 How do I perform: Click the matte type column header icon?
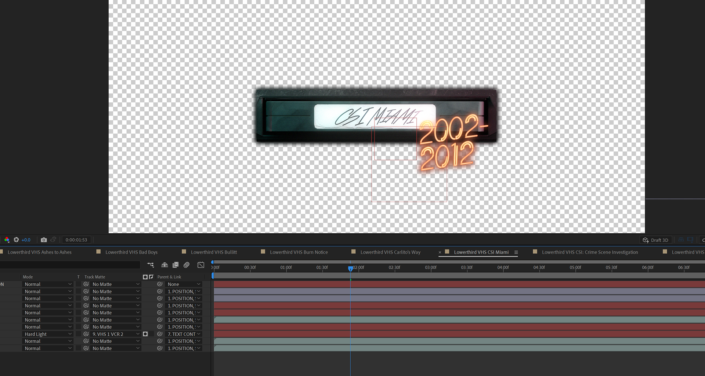click(x=145, y=277)
